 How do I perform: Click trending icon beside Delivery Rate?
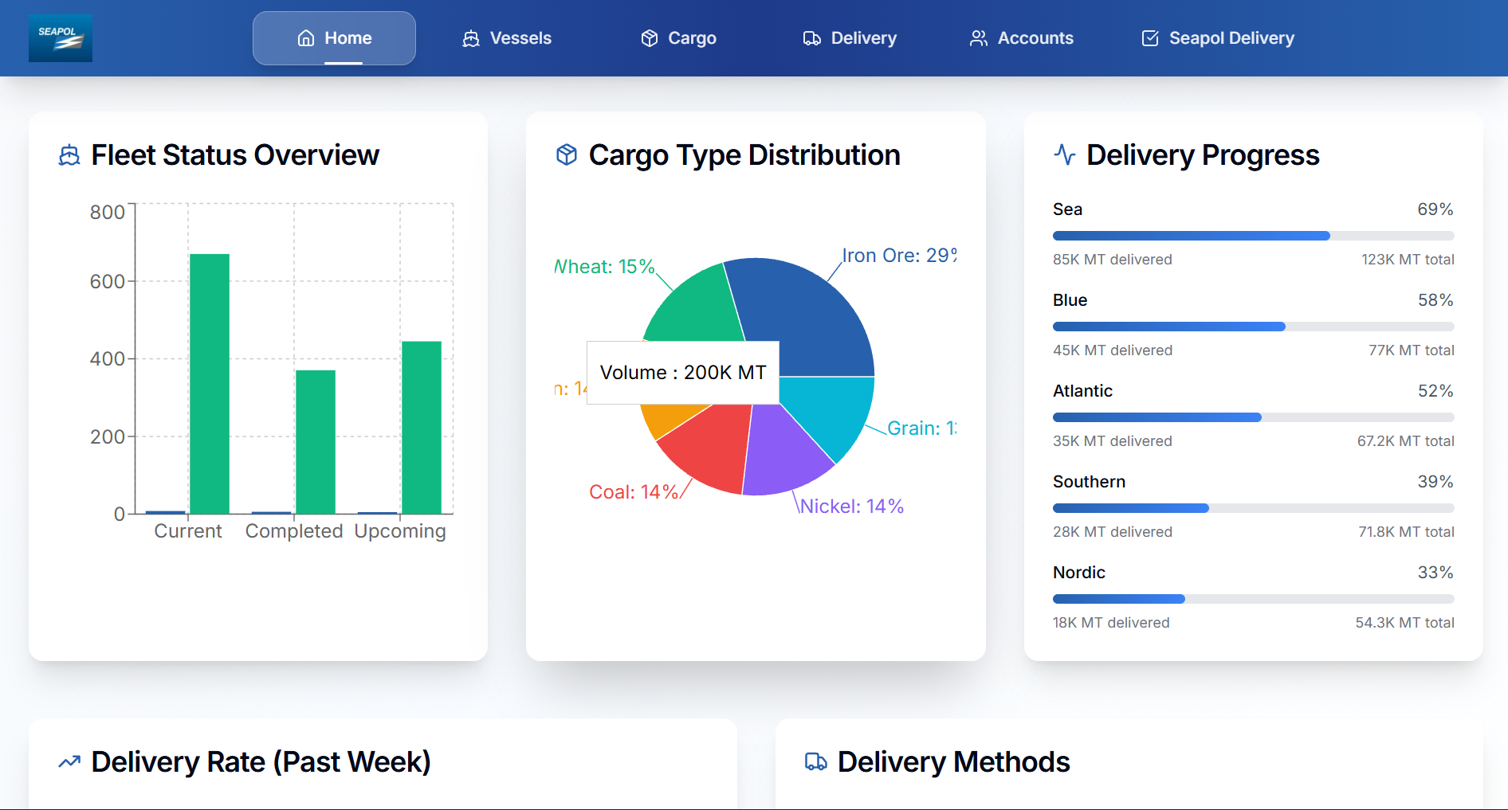(x=69, y=762)
